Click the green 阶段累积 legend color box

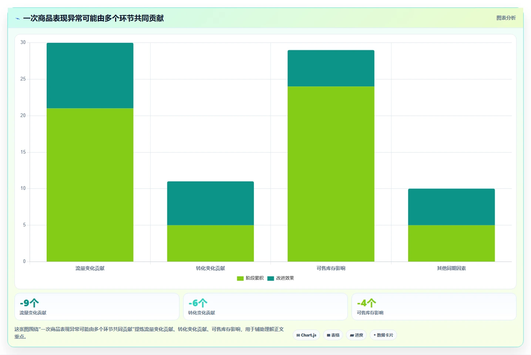tap(240, 279)
